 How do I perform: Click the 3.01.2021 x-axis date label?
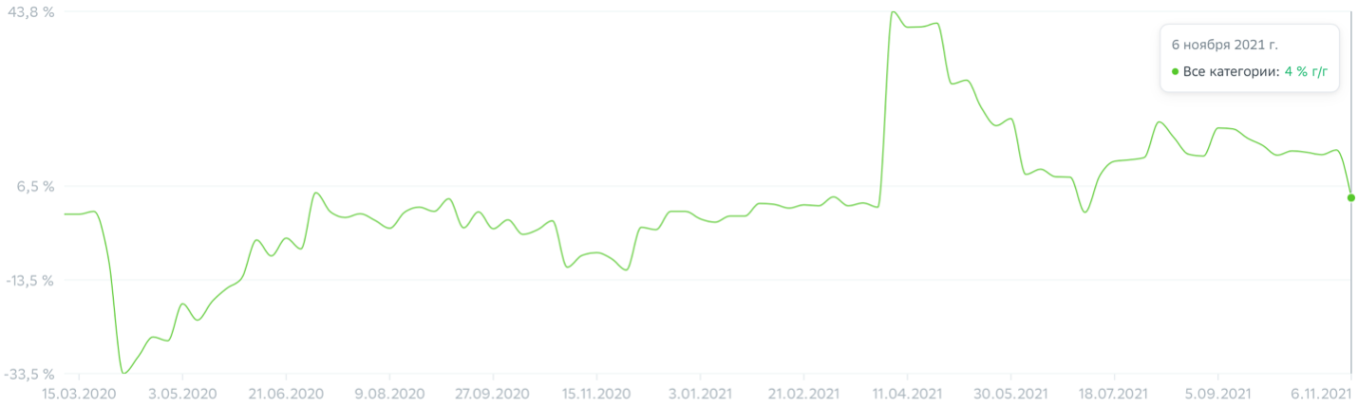coord(698,393)
